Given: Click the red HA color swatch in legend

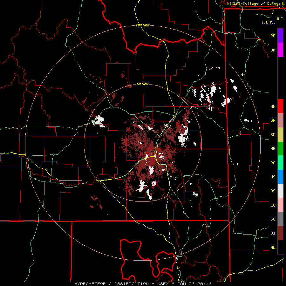Looking at the screenshot, I should [x=281, y=106].
